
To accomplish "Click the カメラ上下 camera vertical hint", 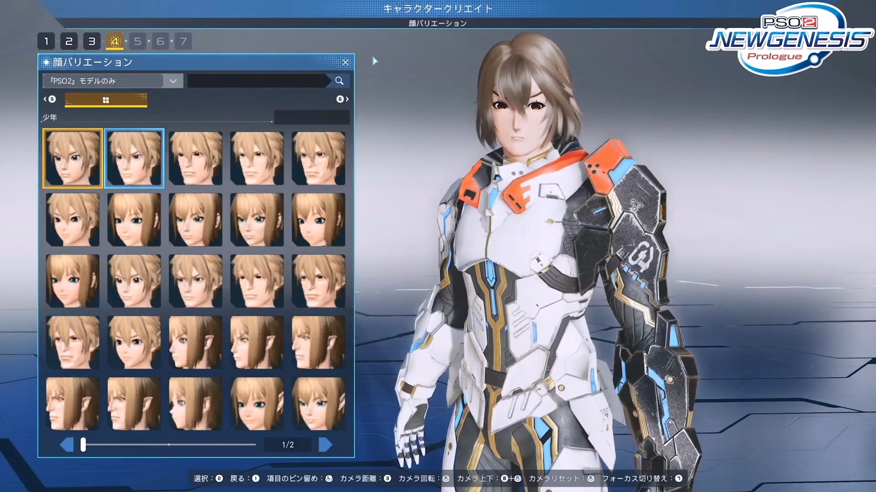I will click(489, 478).
